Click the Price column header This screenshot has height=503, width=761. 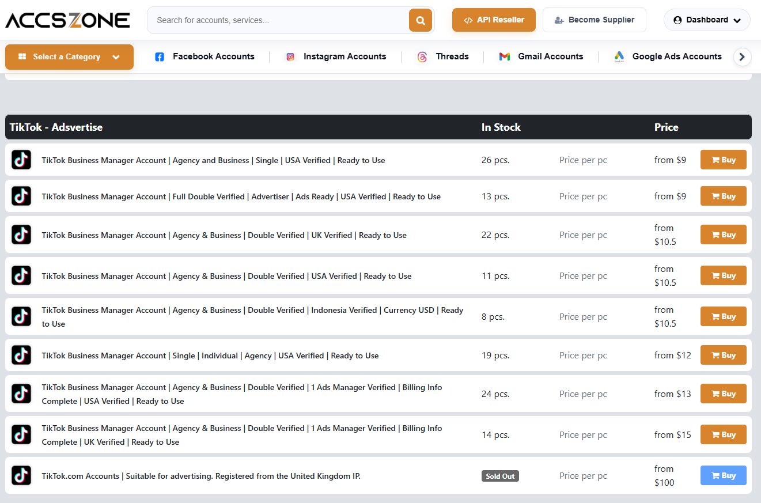667,127
